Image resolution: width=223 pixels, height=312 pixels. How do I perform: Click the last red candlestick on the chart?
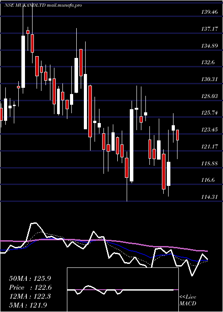(x=178, y=135)
